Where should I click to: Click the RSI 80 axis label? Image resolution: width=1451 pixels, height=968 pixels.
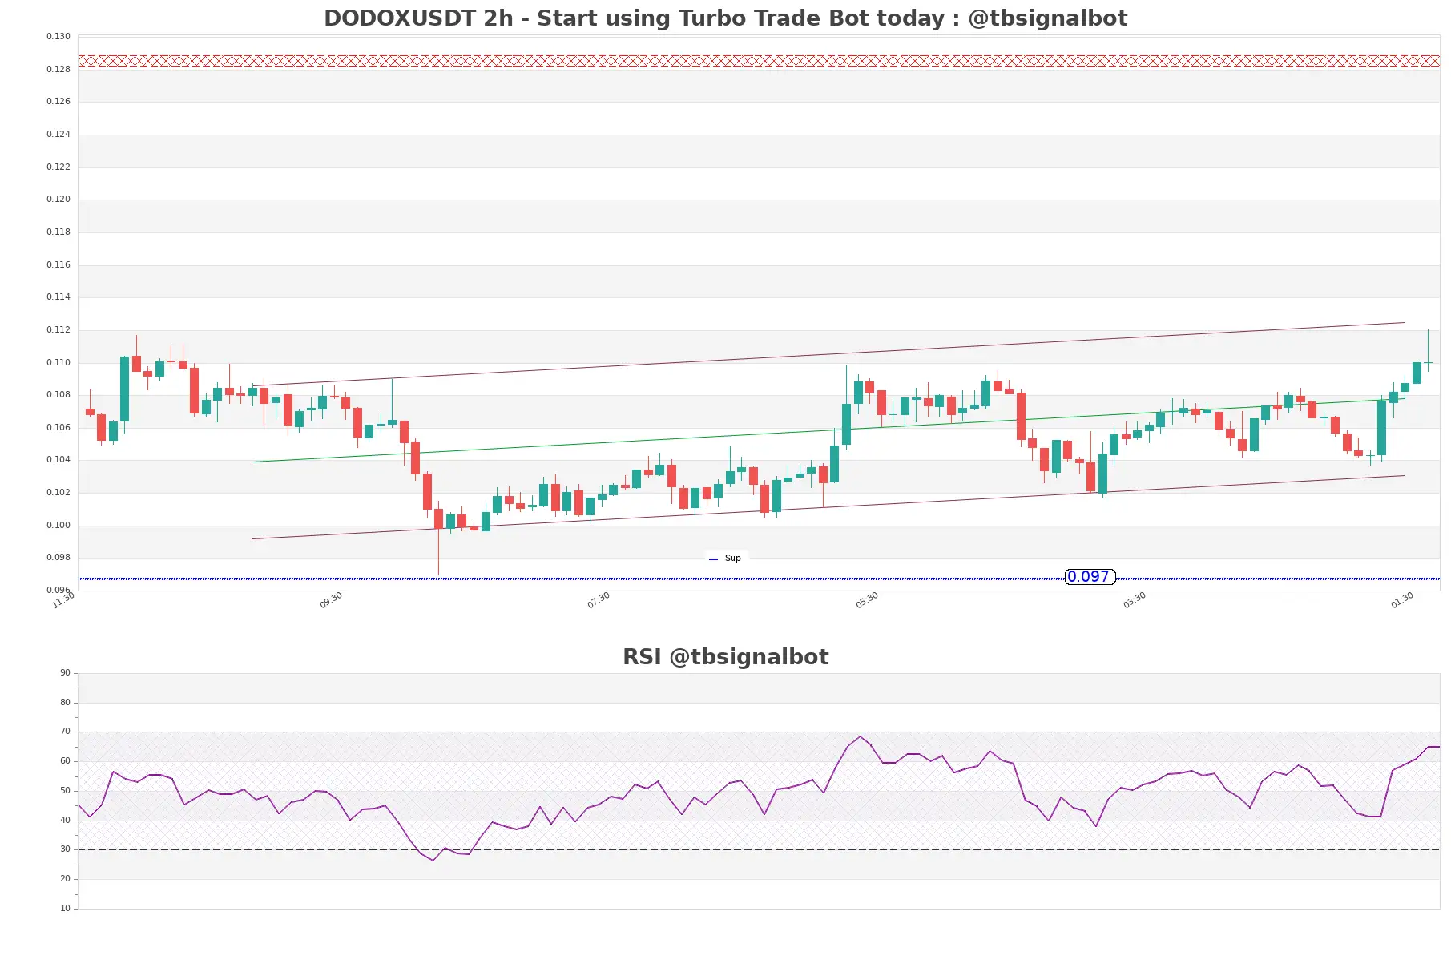(65, 703)
